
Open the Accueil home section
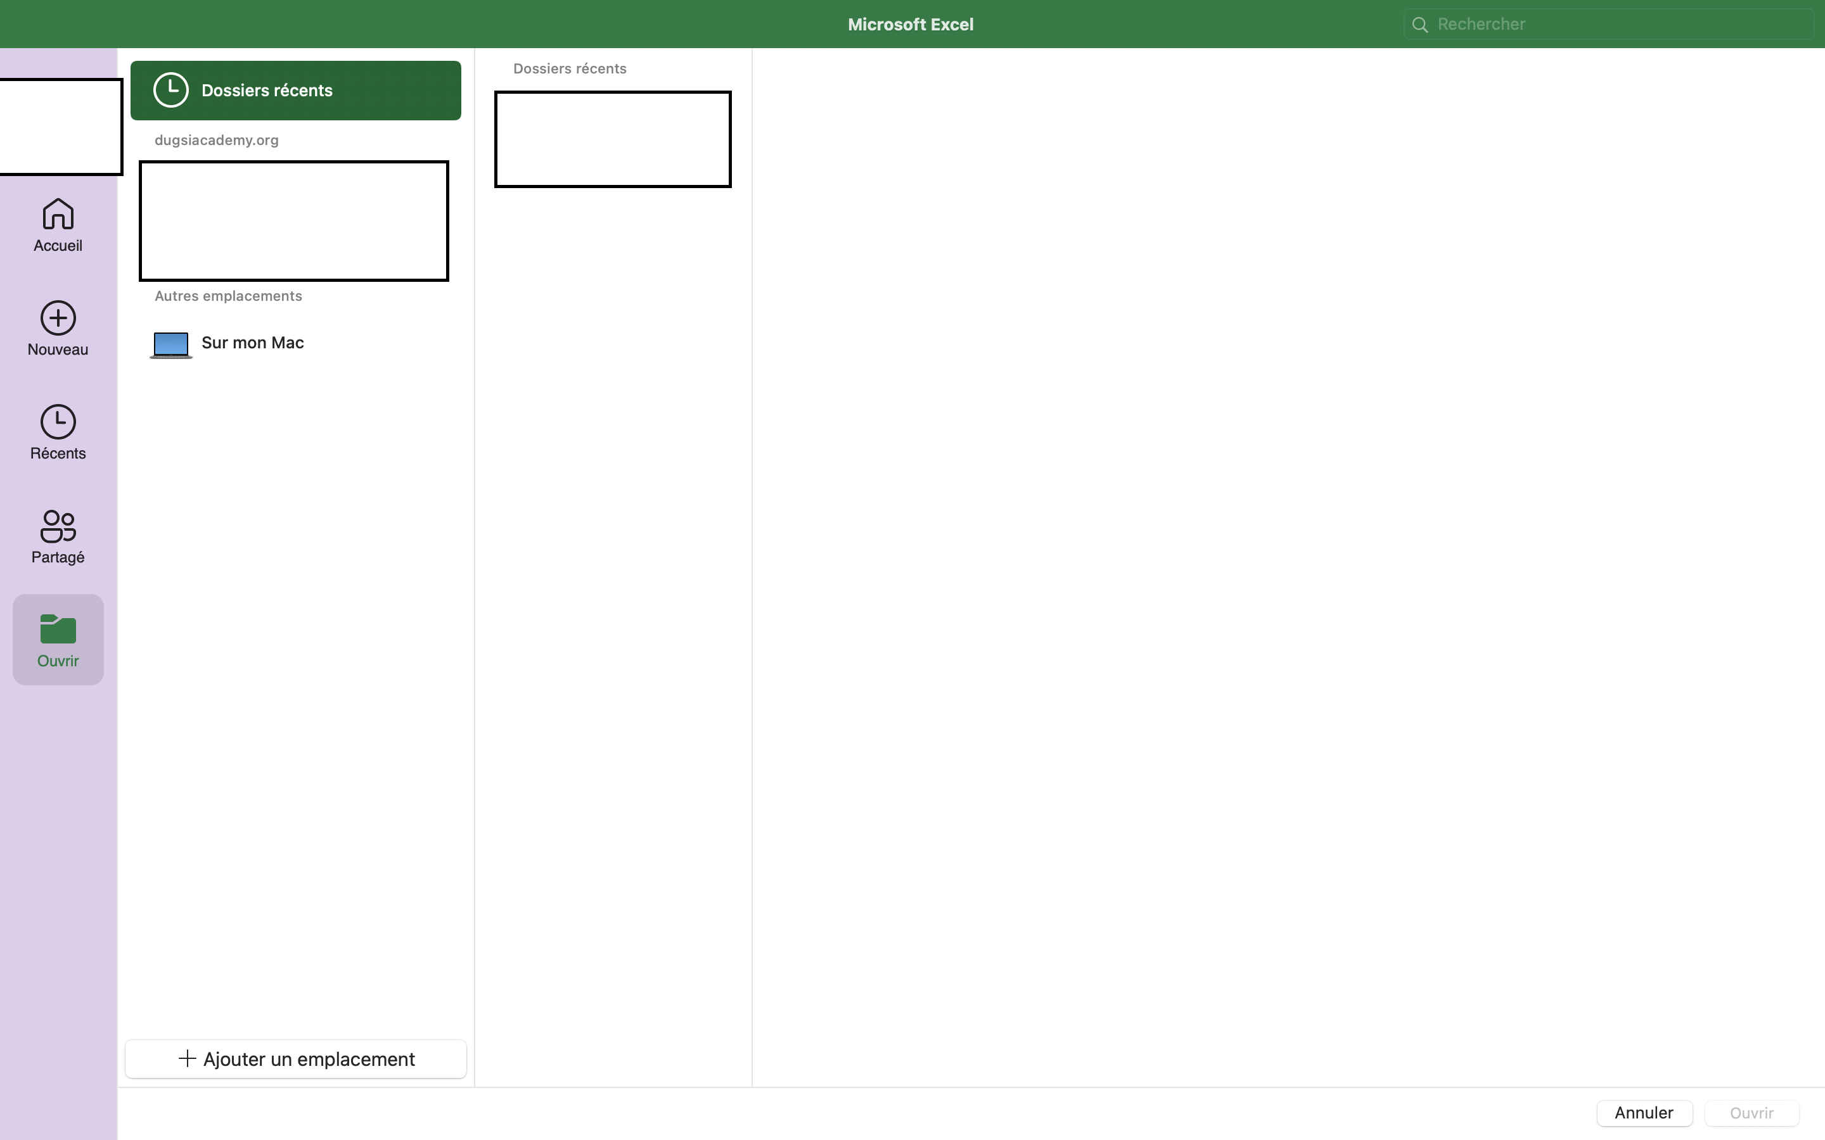[58, 225]
